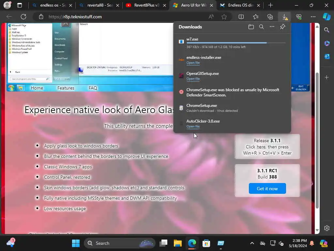Open the FAQ menu item
Viewport: 334px width, 251px height.
[93, 88]
